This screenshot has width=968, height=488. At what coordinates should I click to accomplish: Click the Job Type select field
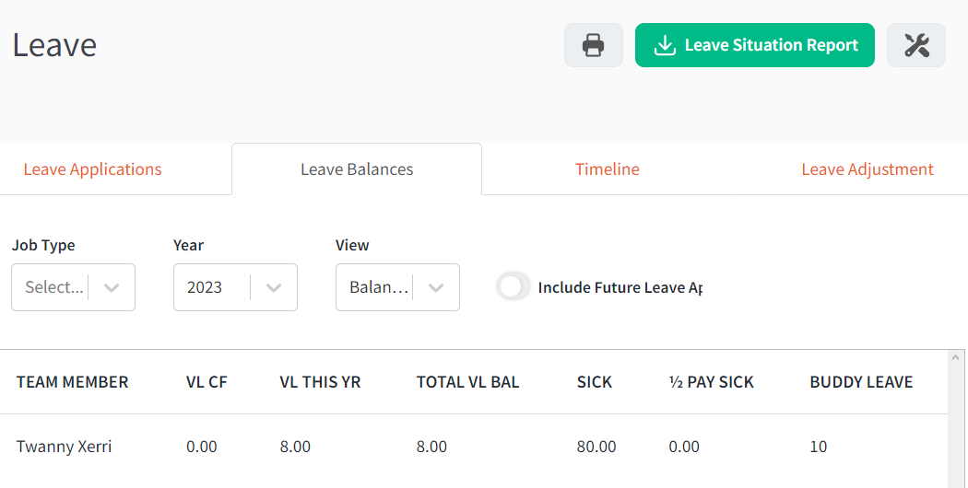pyautogui.click(x=73, y=287)
